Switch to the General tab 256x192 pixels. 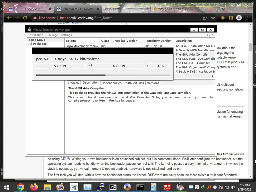pos(74,83)
